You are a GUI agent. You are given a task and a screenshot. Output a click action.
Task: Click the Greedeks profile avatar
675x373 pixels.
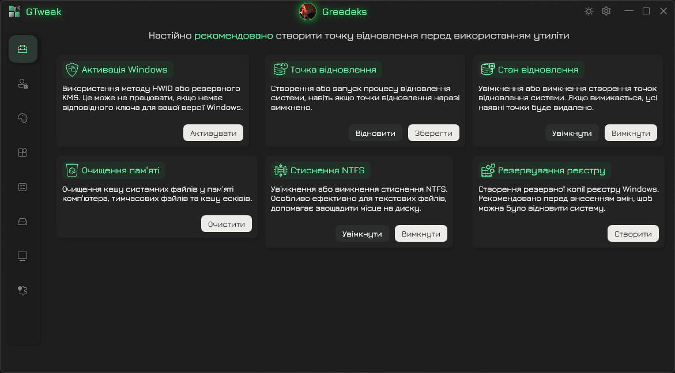tap(308, 12)
